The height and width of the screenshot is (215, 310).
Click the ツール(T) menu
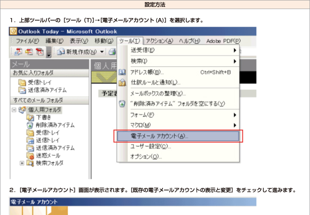click(130, 41)
